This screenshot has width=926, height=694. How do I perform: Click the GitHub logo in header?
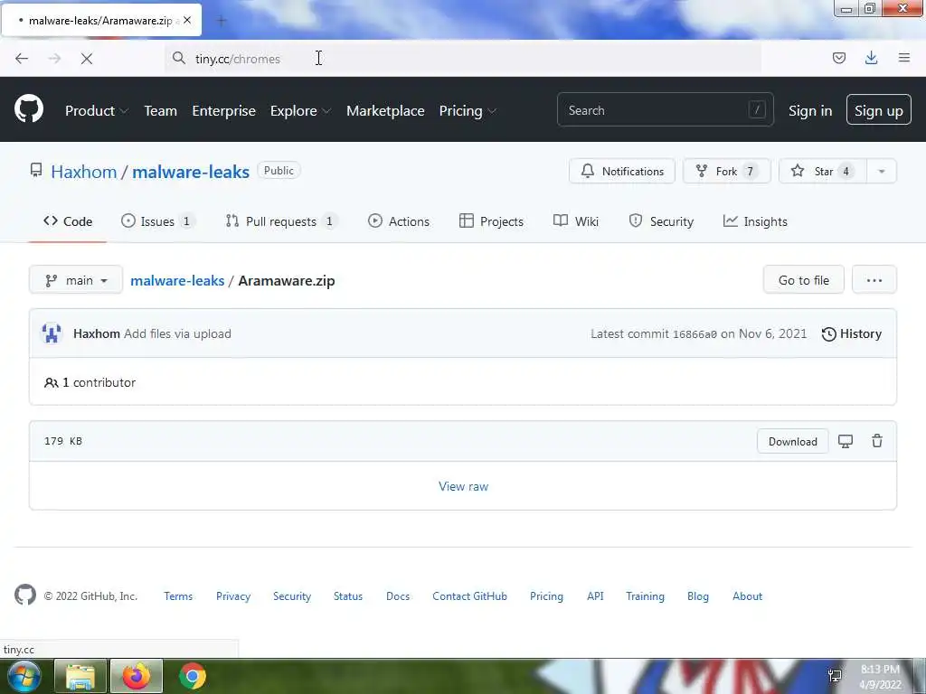29,109
